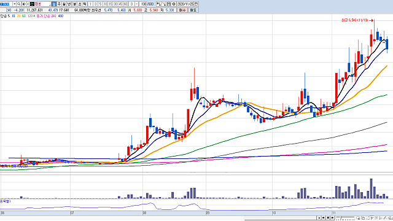Choose the 15 interval button
Image resolution: width=393 pixels, height=221 pixels.
(111, 4)
